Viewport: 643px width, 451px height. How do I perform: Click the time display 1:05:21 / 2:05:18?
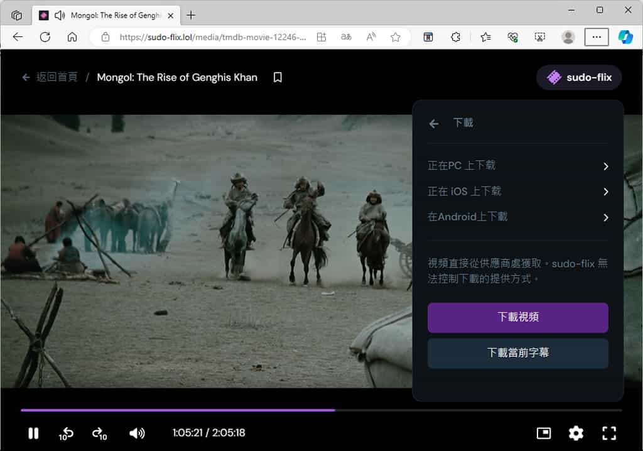[x=208, y=433]
